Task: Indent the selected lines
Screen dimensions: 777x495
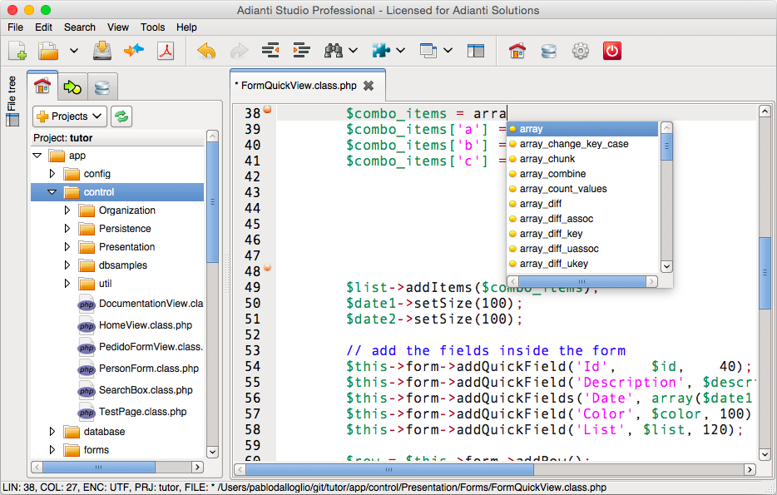Action: point(301,51)
